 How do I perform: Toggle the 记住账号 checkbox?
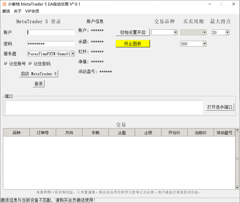pos(6,64)
